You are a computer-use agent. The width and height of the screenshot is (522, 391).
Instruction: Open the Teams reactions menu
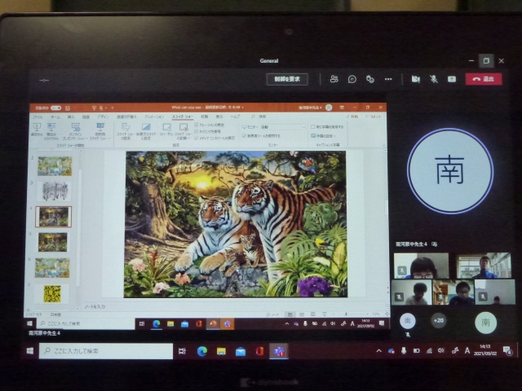click(x=369, y=79)
